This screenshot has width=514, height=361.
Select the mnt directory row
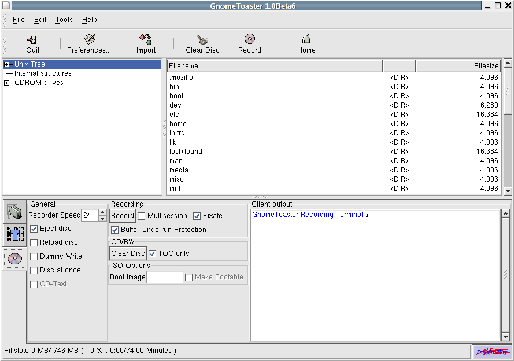coord(334,189)
